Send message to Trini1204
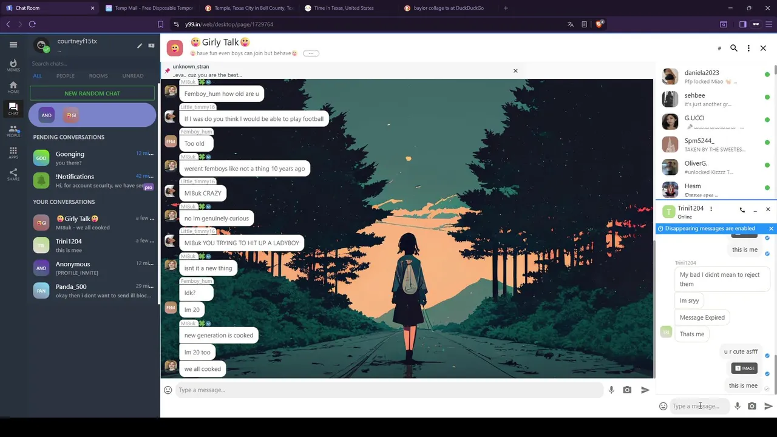Viewport: 777px width, 437px height. click(769, 406)
